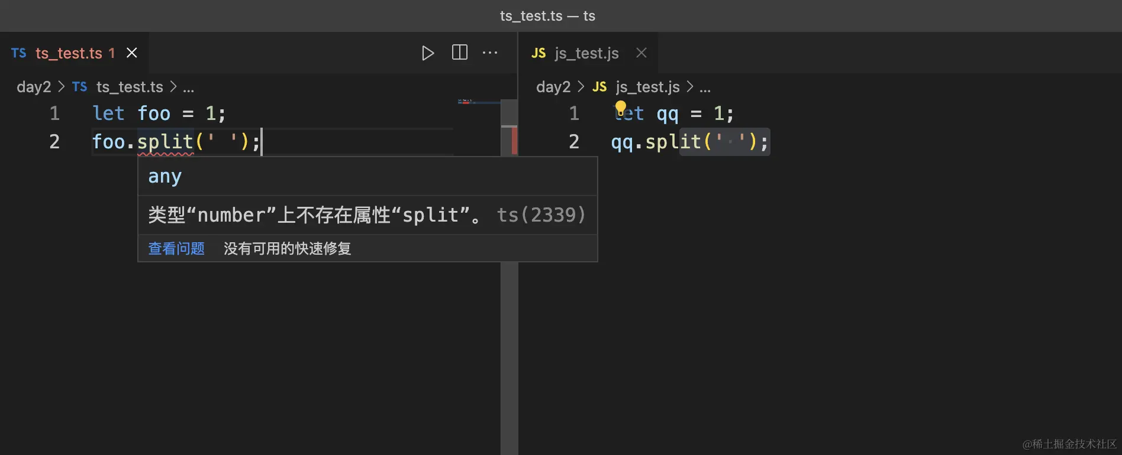
Task: Select day2 breadcrumb in right editor
Action: pyautogui.click(x=553, y=87)
